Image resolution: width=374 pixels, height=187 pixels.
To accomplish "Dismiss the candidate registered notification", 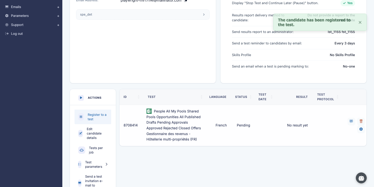I will pos(360,22).
